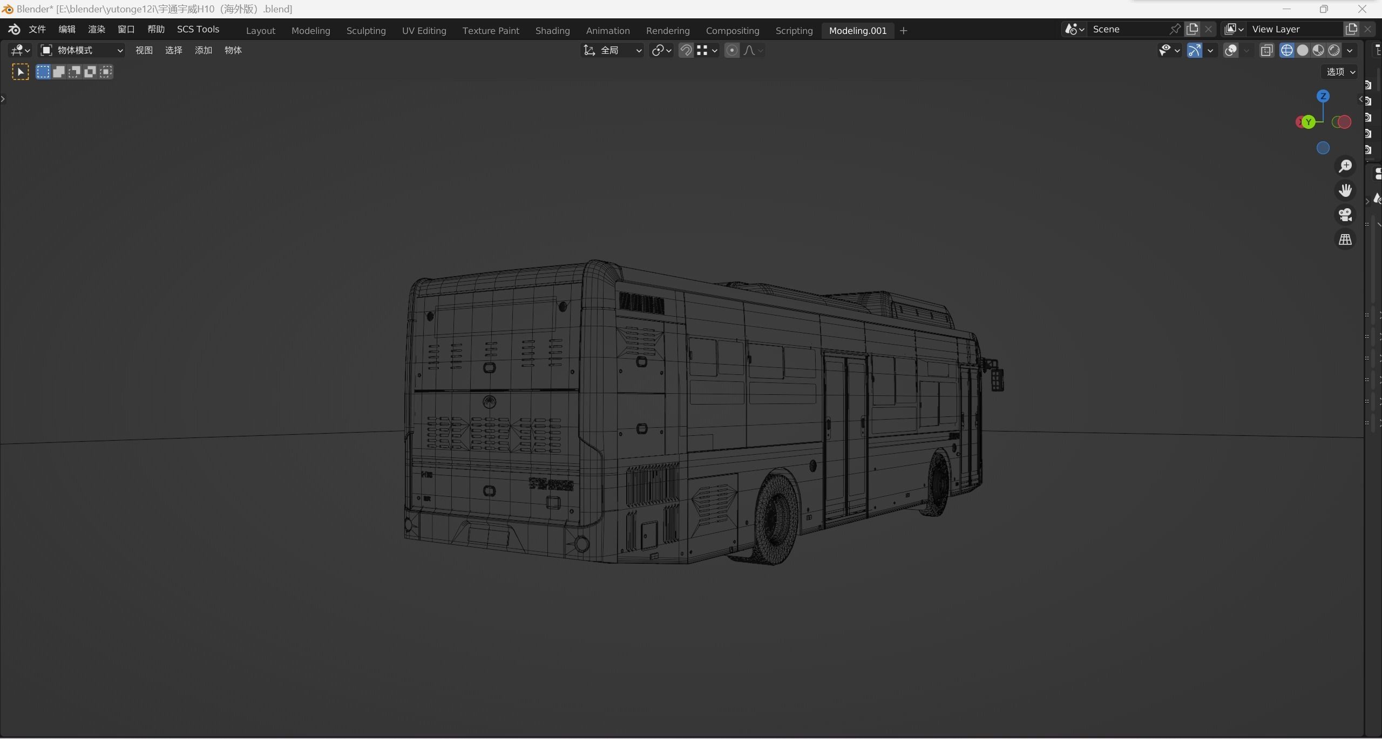Click the pan view hand icon
The width and height of the screenshot is (1382, 739).
1345,190
